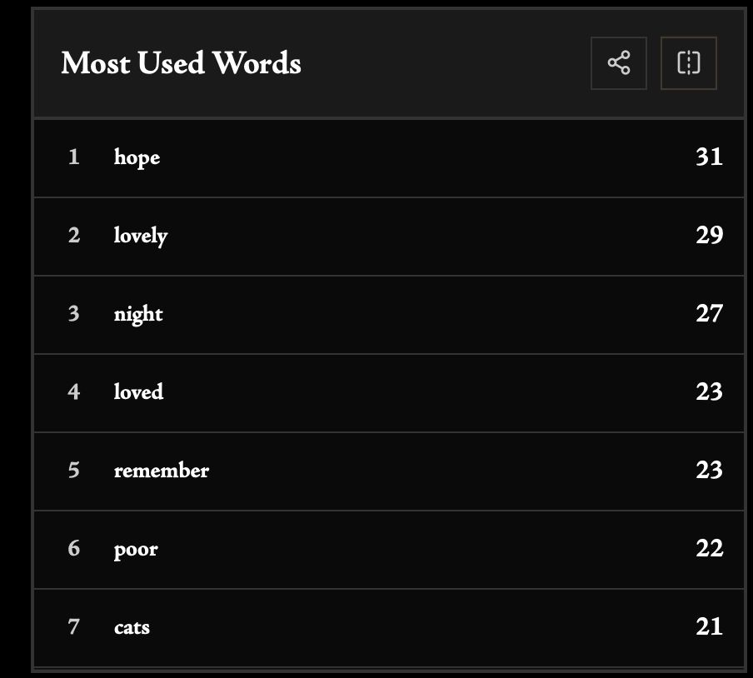Click the split view icon button
This screenshot has height=678, width=753.
click(688, 62)
